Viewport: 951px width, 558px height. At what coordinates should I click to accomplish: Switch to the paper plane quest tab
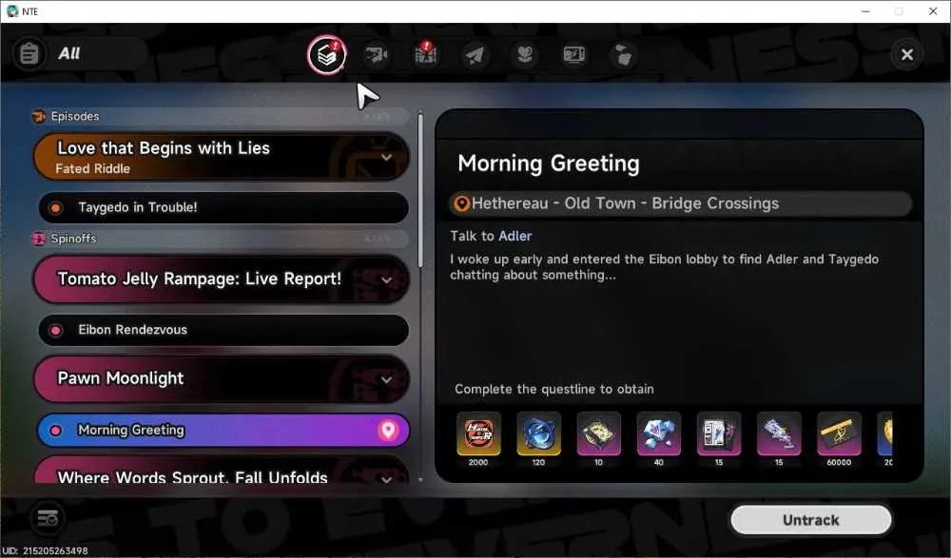(475, 55)
